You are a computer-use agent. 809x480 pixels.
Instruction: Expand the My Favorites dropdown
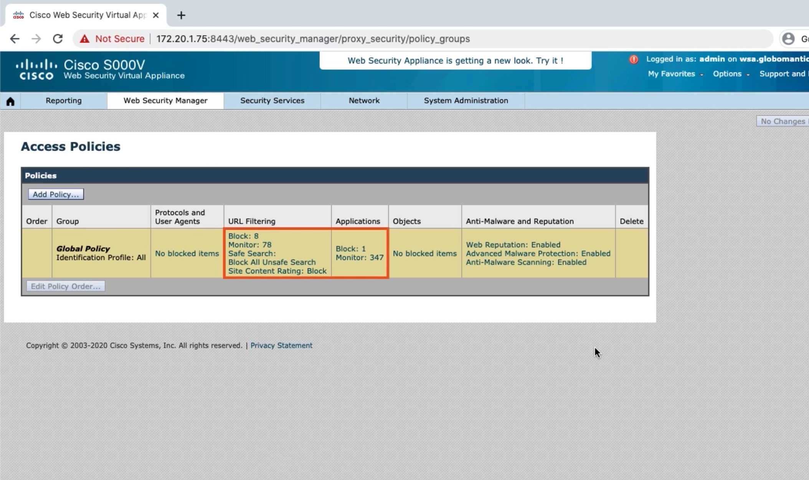pos(675,74)
